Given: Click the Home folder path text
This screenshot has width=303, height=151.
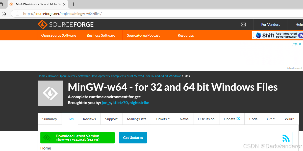Looking at the screenshot, I should (x=46, y=148).
